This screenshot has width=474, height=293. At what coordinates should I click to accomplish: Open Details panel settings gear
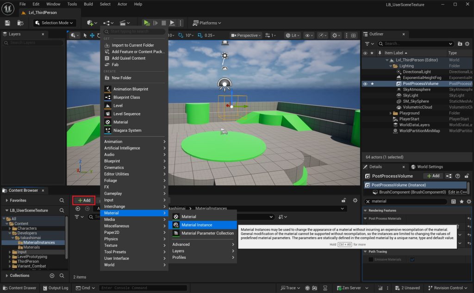(x=469, y=201)
